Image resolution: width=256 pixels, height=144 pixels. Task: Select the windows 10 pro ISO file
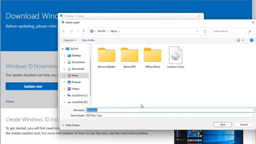tap(176, 58)
